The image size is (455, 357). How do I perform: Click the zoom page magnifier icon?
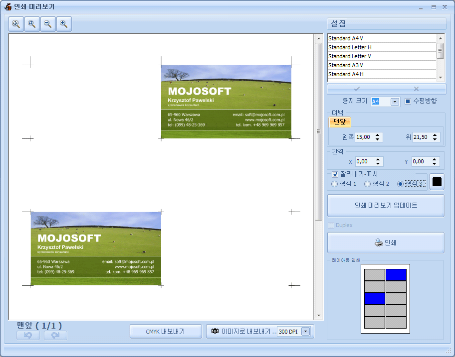pyautogui.click(x=32, y=24)
